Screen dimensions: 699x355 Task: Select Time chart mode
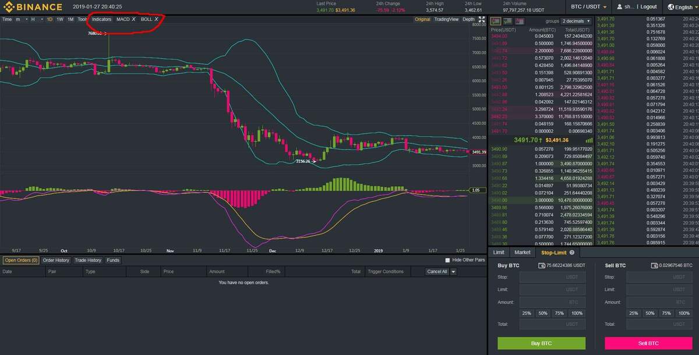click(x=6, y=19)
